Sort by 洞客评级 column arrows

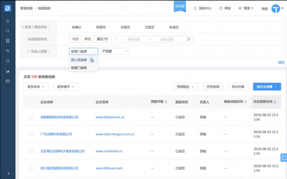[x=166, y=102]
